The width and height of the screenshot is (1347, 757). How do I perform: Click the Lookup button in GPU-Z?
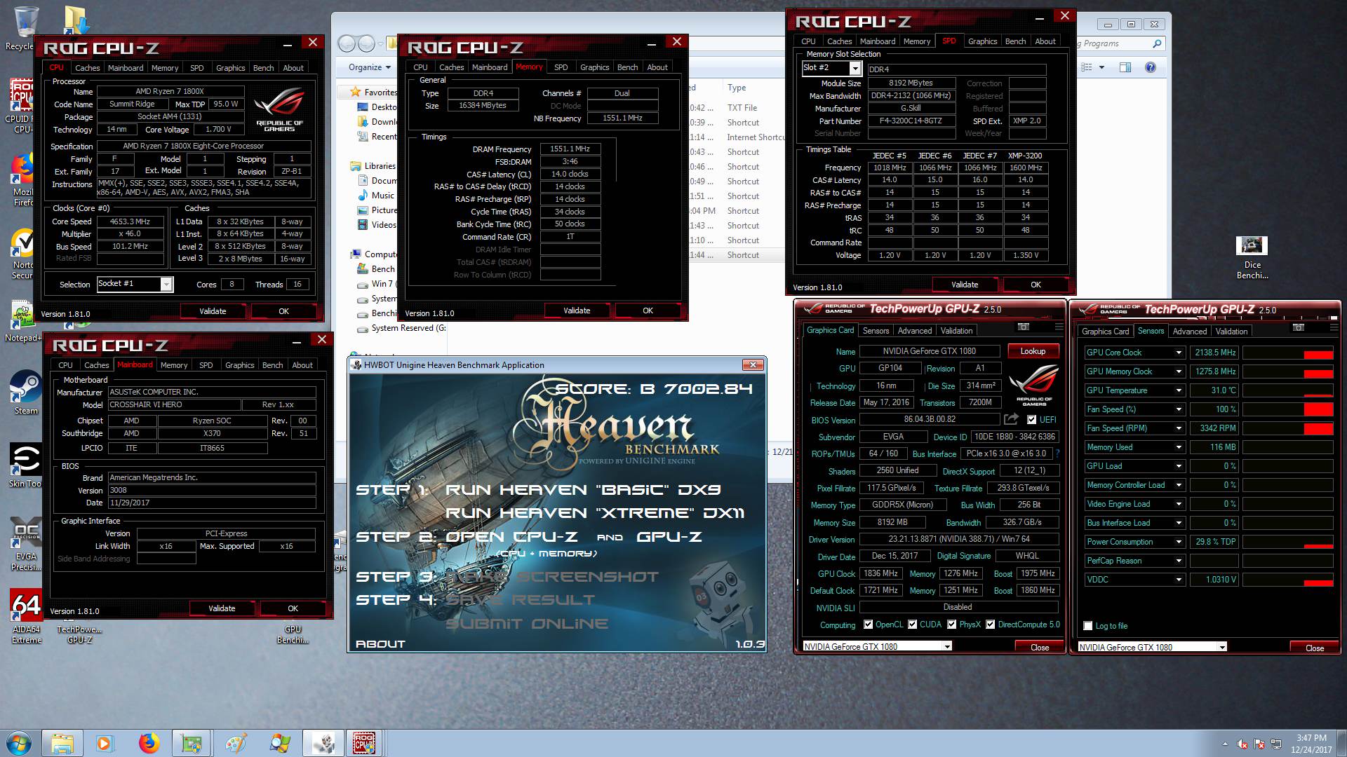[x=1033, y=351]
